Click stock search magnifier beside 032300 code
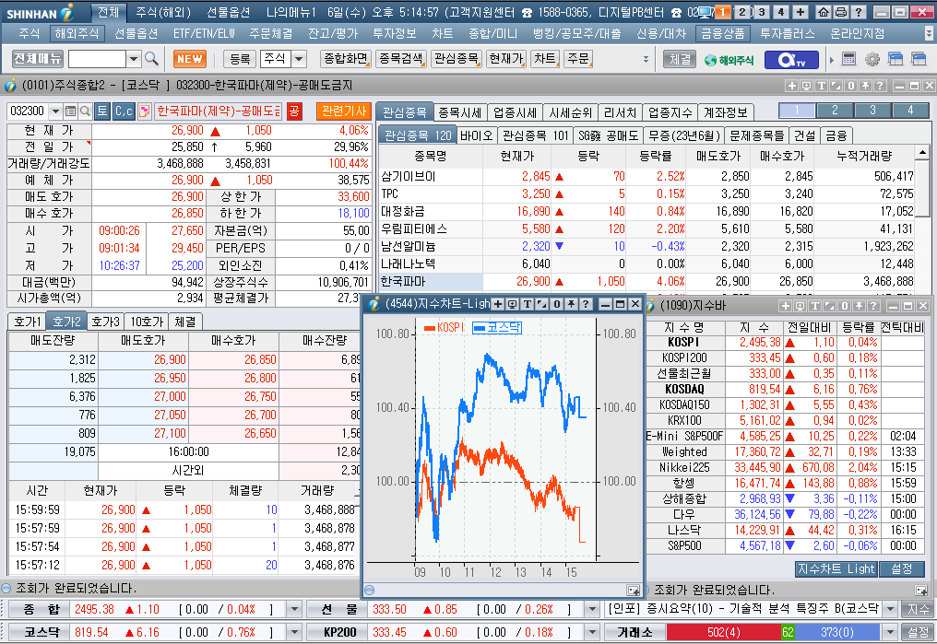The height and width of the screenshot is (644, 937). click(x=85, y=111)
